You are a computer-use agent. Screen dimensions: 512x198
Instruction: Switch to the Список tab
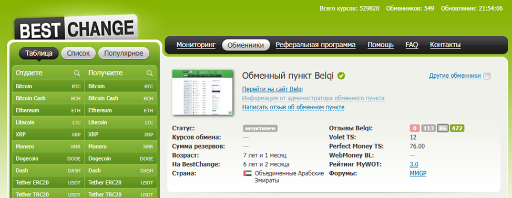[x=78, y=54]
